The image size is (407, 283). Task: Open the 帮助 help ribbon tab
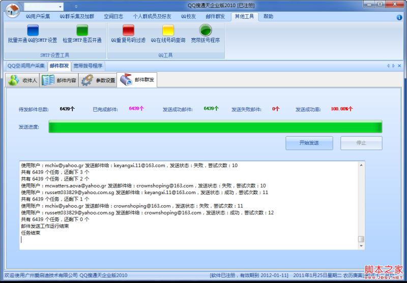[268, 16]
